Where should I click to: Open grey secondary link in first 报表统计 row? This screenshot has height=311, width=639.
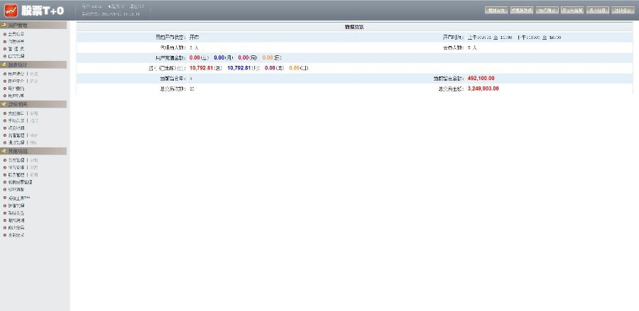tap(34, 74)
